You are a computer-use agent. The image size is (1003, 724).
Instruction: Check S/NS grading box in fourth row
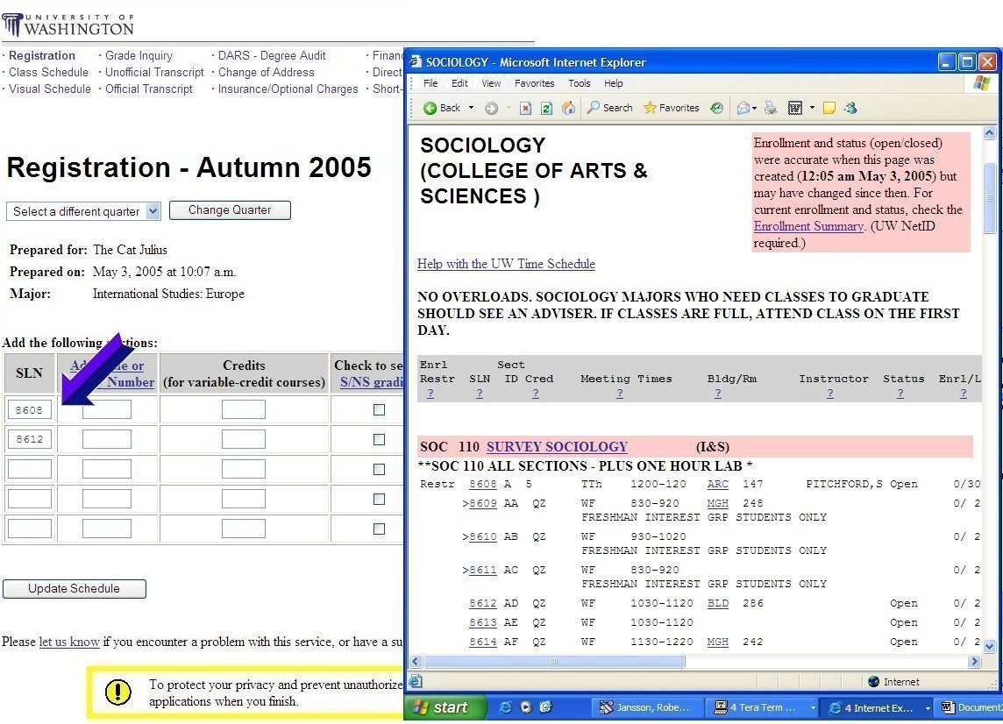click(380, 499)
